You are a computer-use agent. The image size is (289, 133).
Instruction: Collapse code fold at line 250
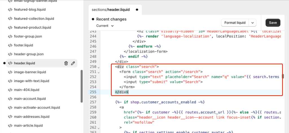[x=98, y=67]
